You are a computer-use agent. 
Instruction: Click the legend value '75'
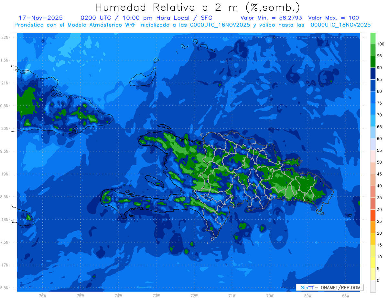pos(379,103)
